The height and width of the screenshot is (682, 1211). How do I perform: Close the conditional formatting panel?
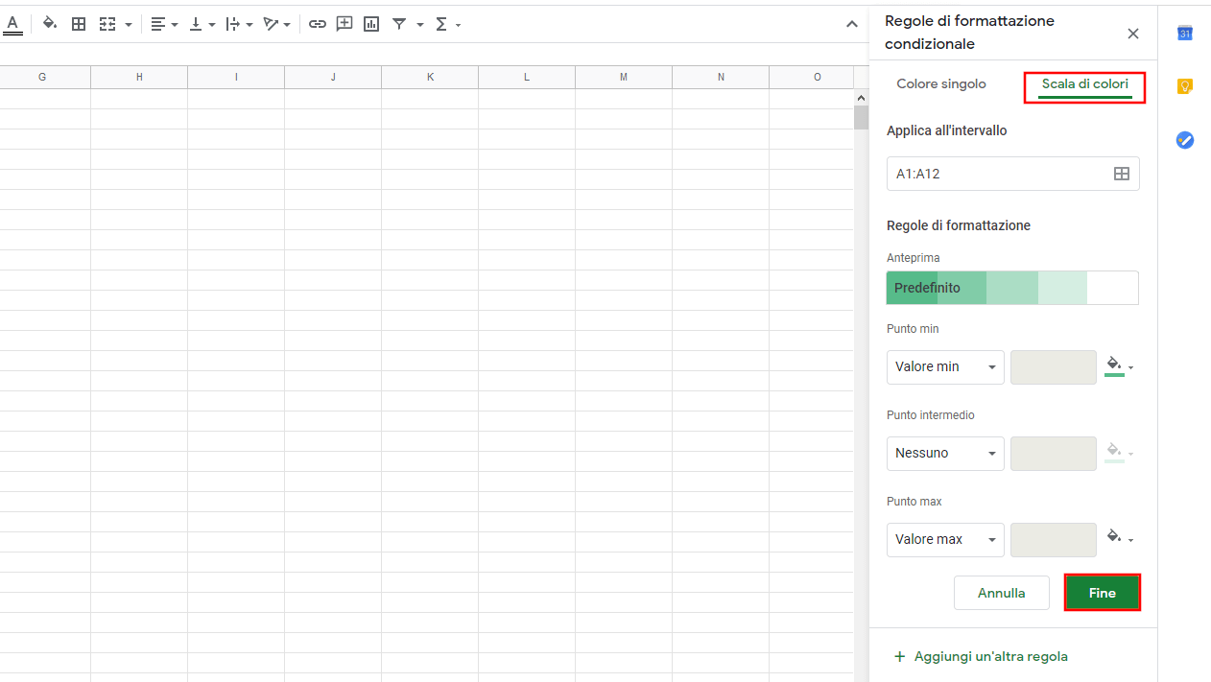(x=1133, y=34)
